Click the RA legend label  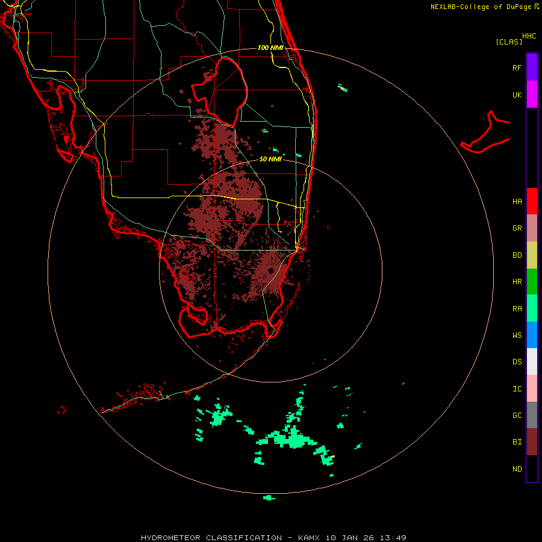pyautogui.click(x=517, y=309)
